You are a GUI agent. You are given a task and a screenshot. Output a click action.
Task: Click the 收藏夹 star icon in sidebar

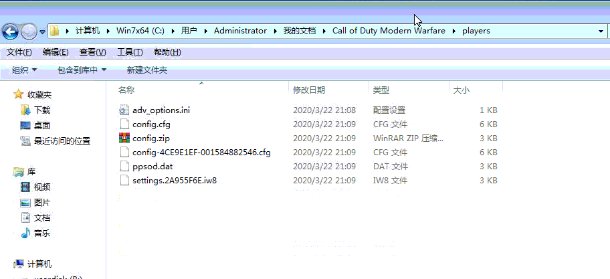coord(18,94)
